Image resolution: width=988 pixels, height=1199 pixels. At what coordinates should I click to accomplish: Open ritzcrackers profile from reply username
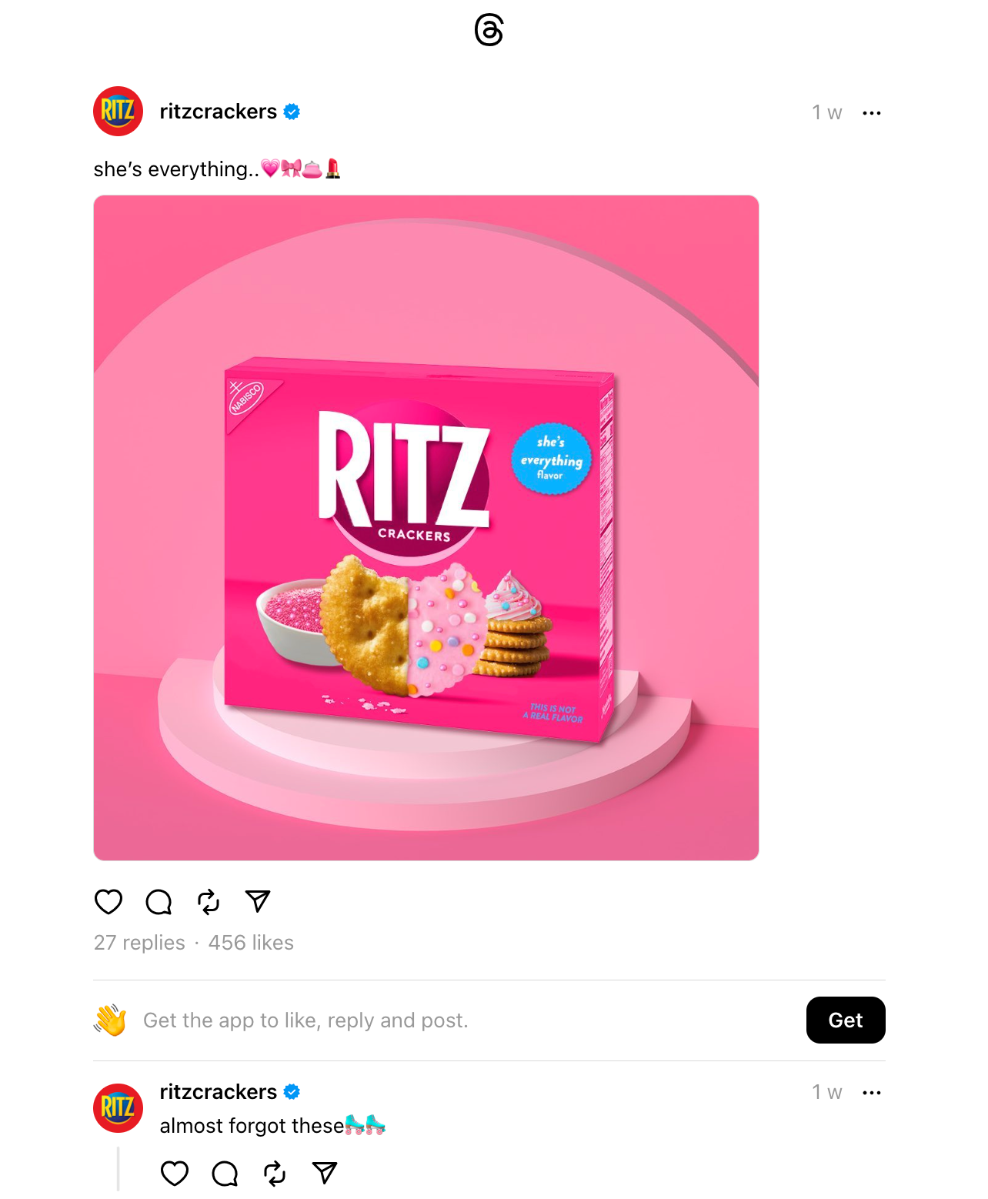(x=219, y=1091)
